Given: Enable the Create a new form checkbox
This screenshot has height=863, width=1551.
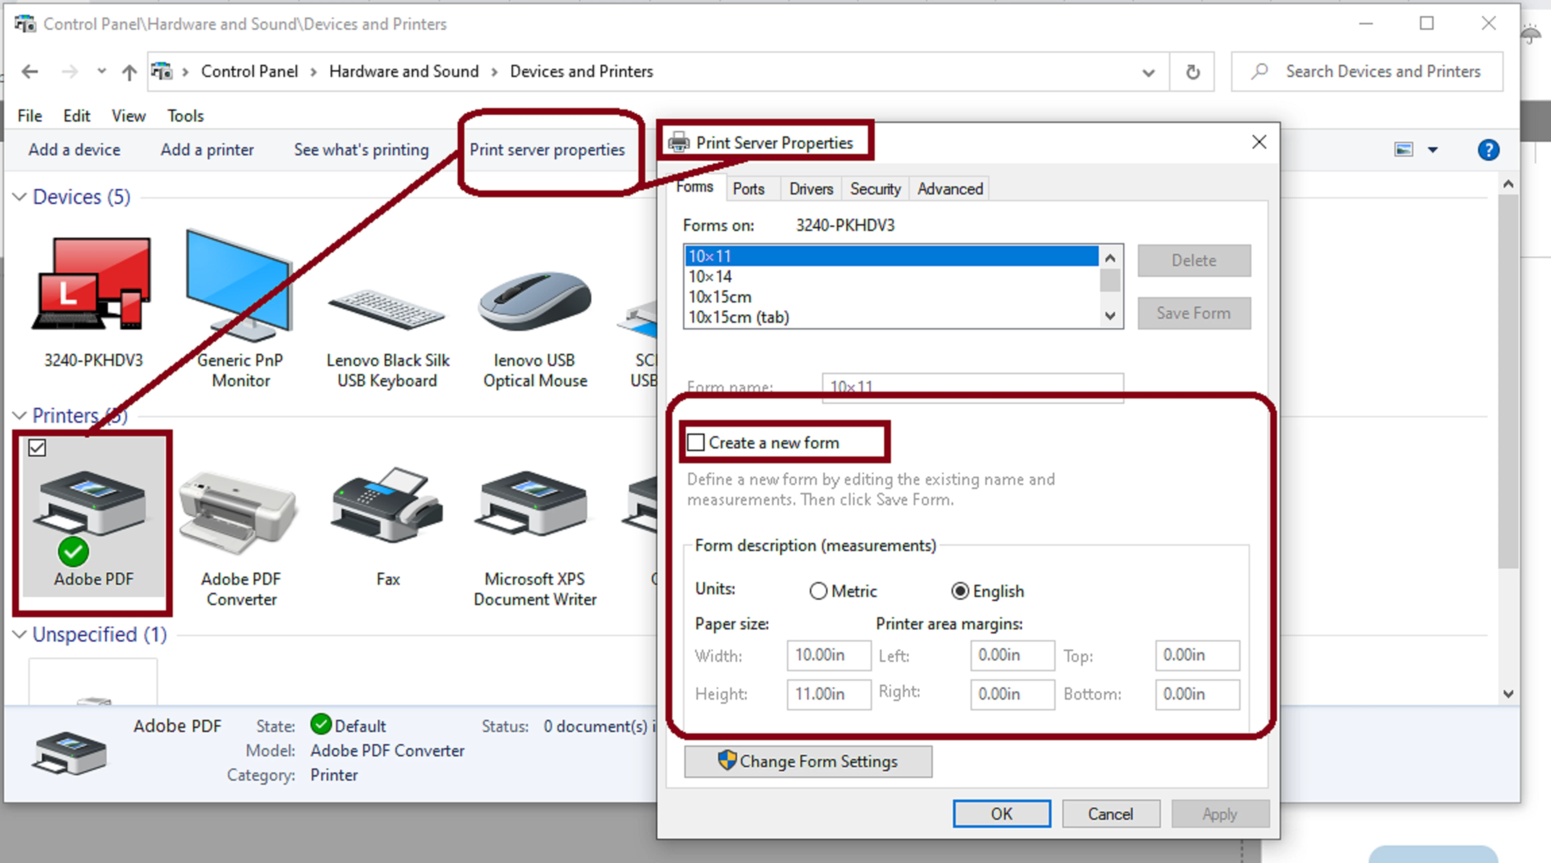Looking at the screenshot, I should coord(696,443).
